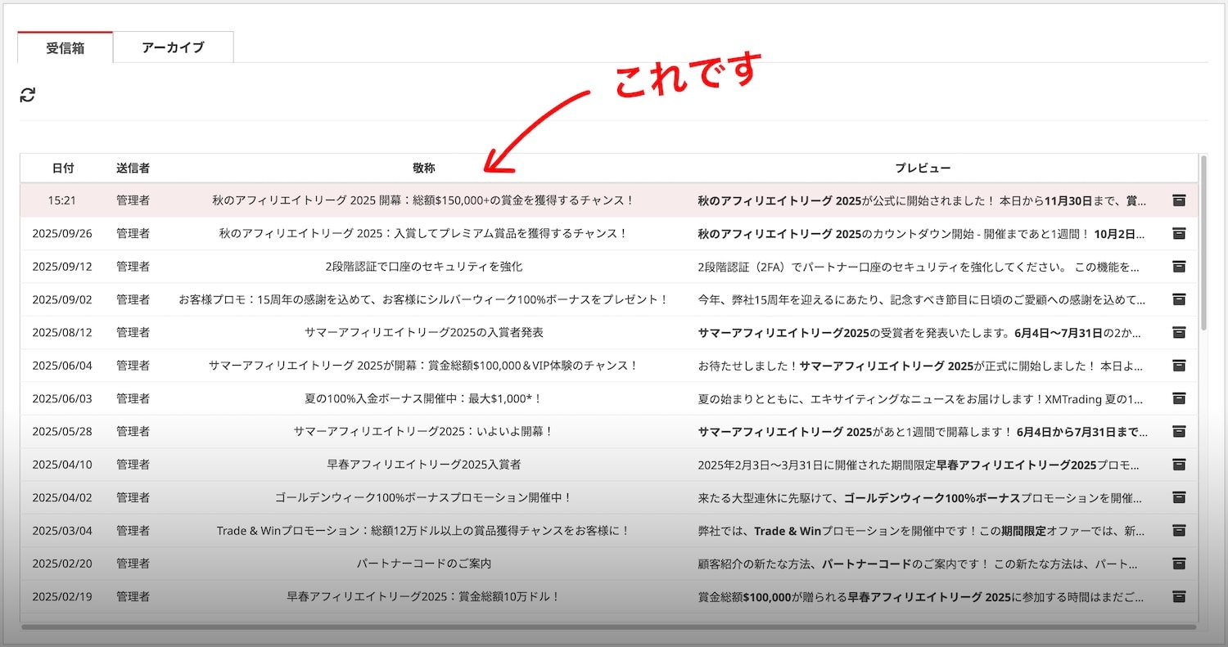Archive the 2025/08/12 winners announcement message

[x=1179, y=332]
